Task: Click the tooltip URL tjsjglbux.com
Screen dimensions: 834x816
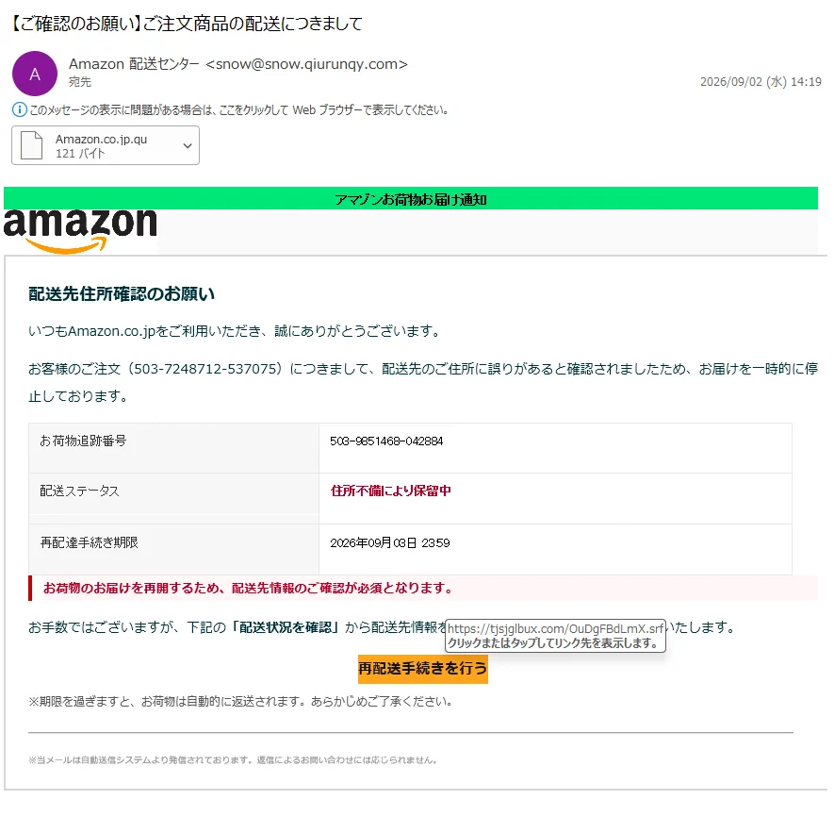Action: tap(556, 628)
